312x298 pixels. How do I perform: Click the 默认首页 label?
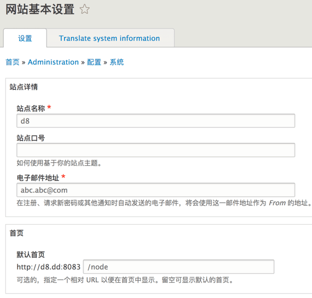31,254
